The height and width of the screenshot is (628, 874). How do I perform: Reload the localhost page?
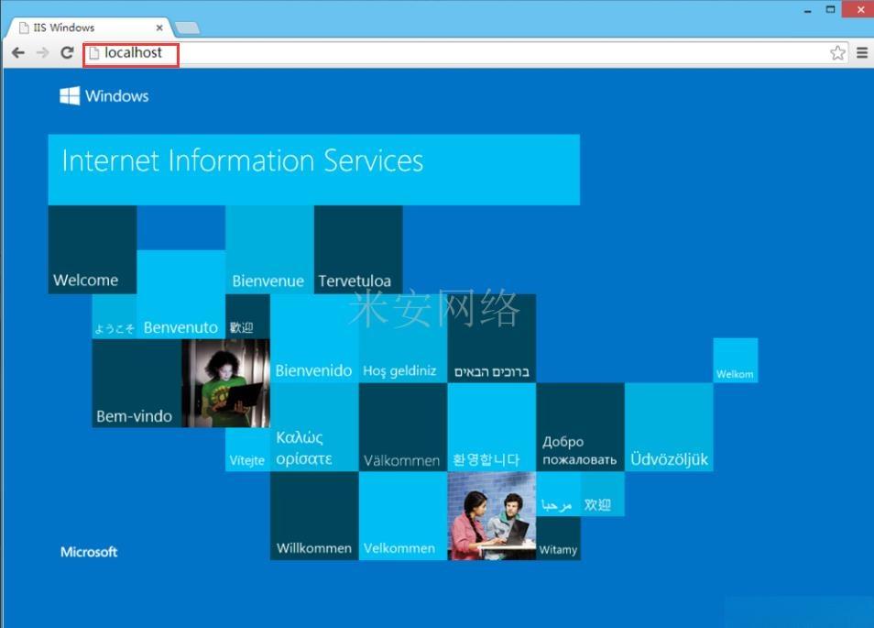click(x=67, y=53)
